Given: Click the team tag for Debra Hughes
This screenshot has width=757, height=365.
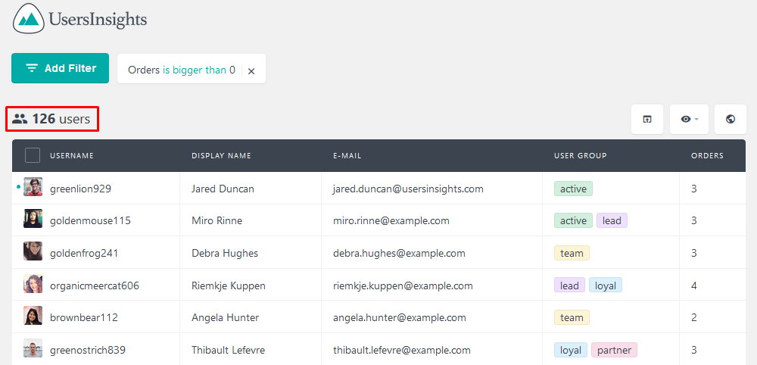Looking at the screenshot, I should [x=572, y=253].
